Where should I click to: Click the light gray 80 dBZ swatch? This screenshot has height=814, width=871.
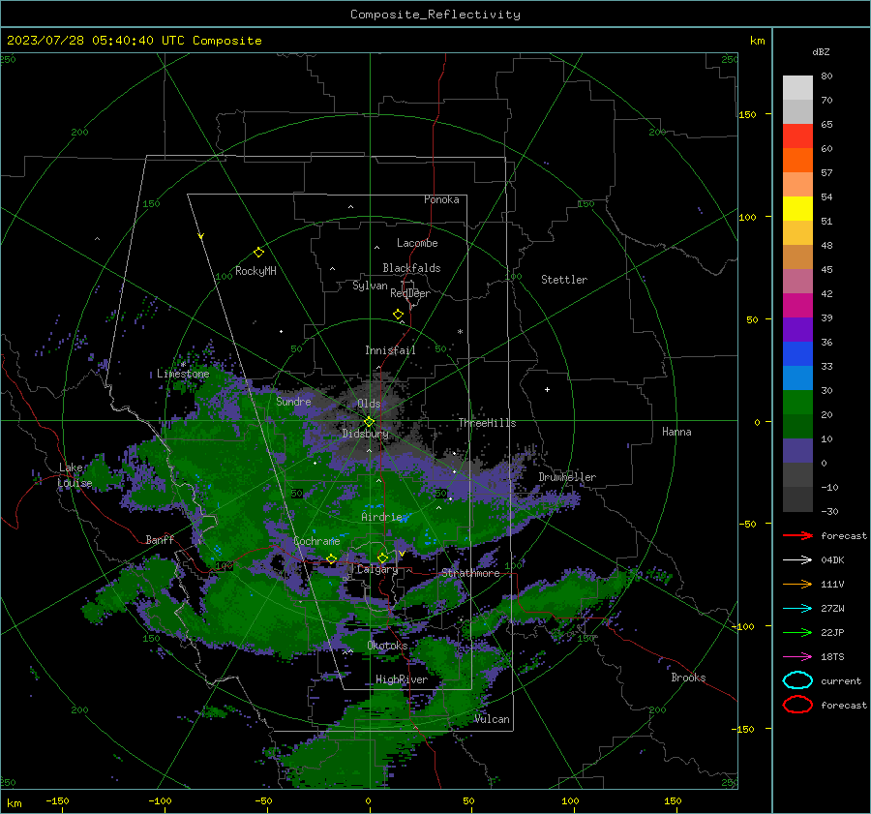pyautogui.click(x=797, y=87)
